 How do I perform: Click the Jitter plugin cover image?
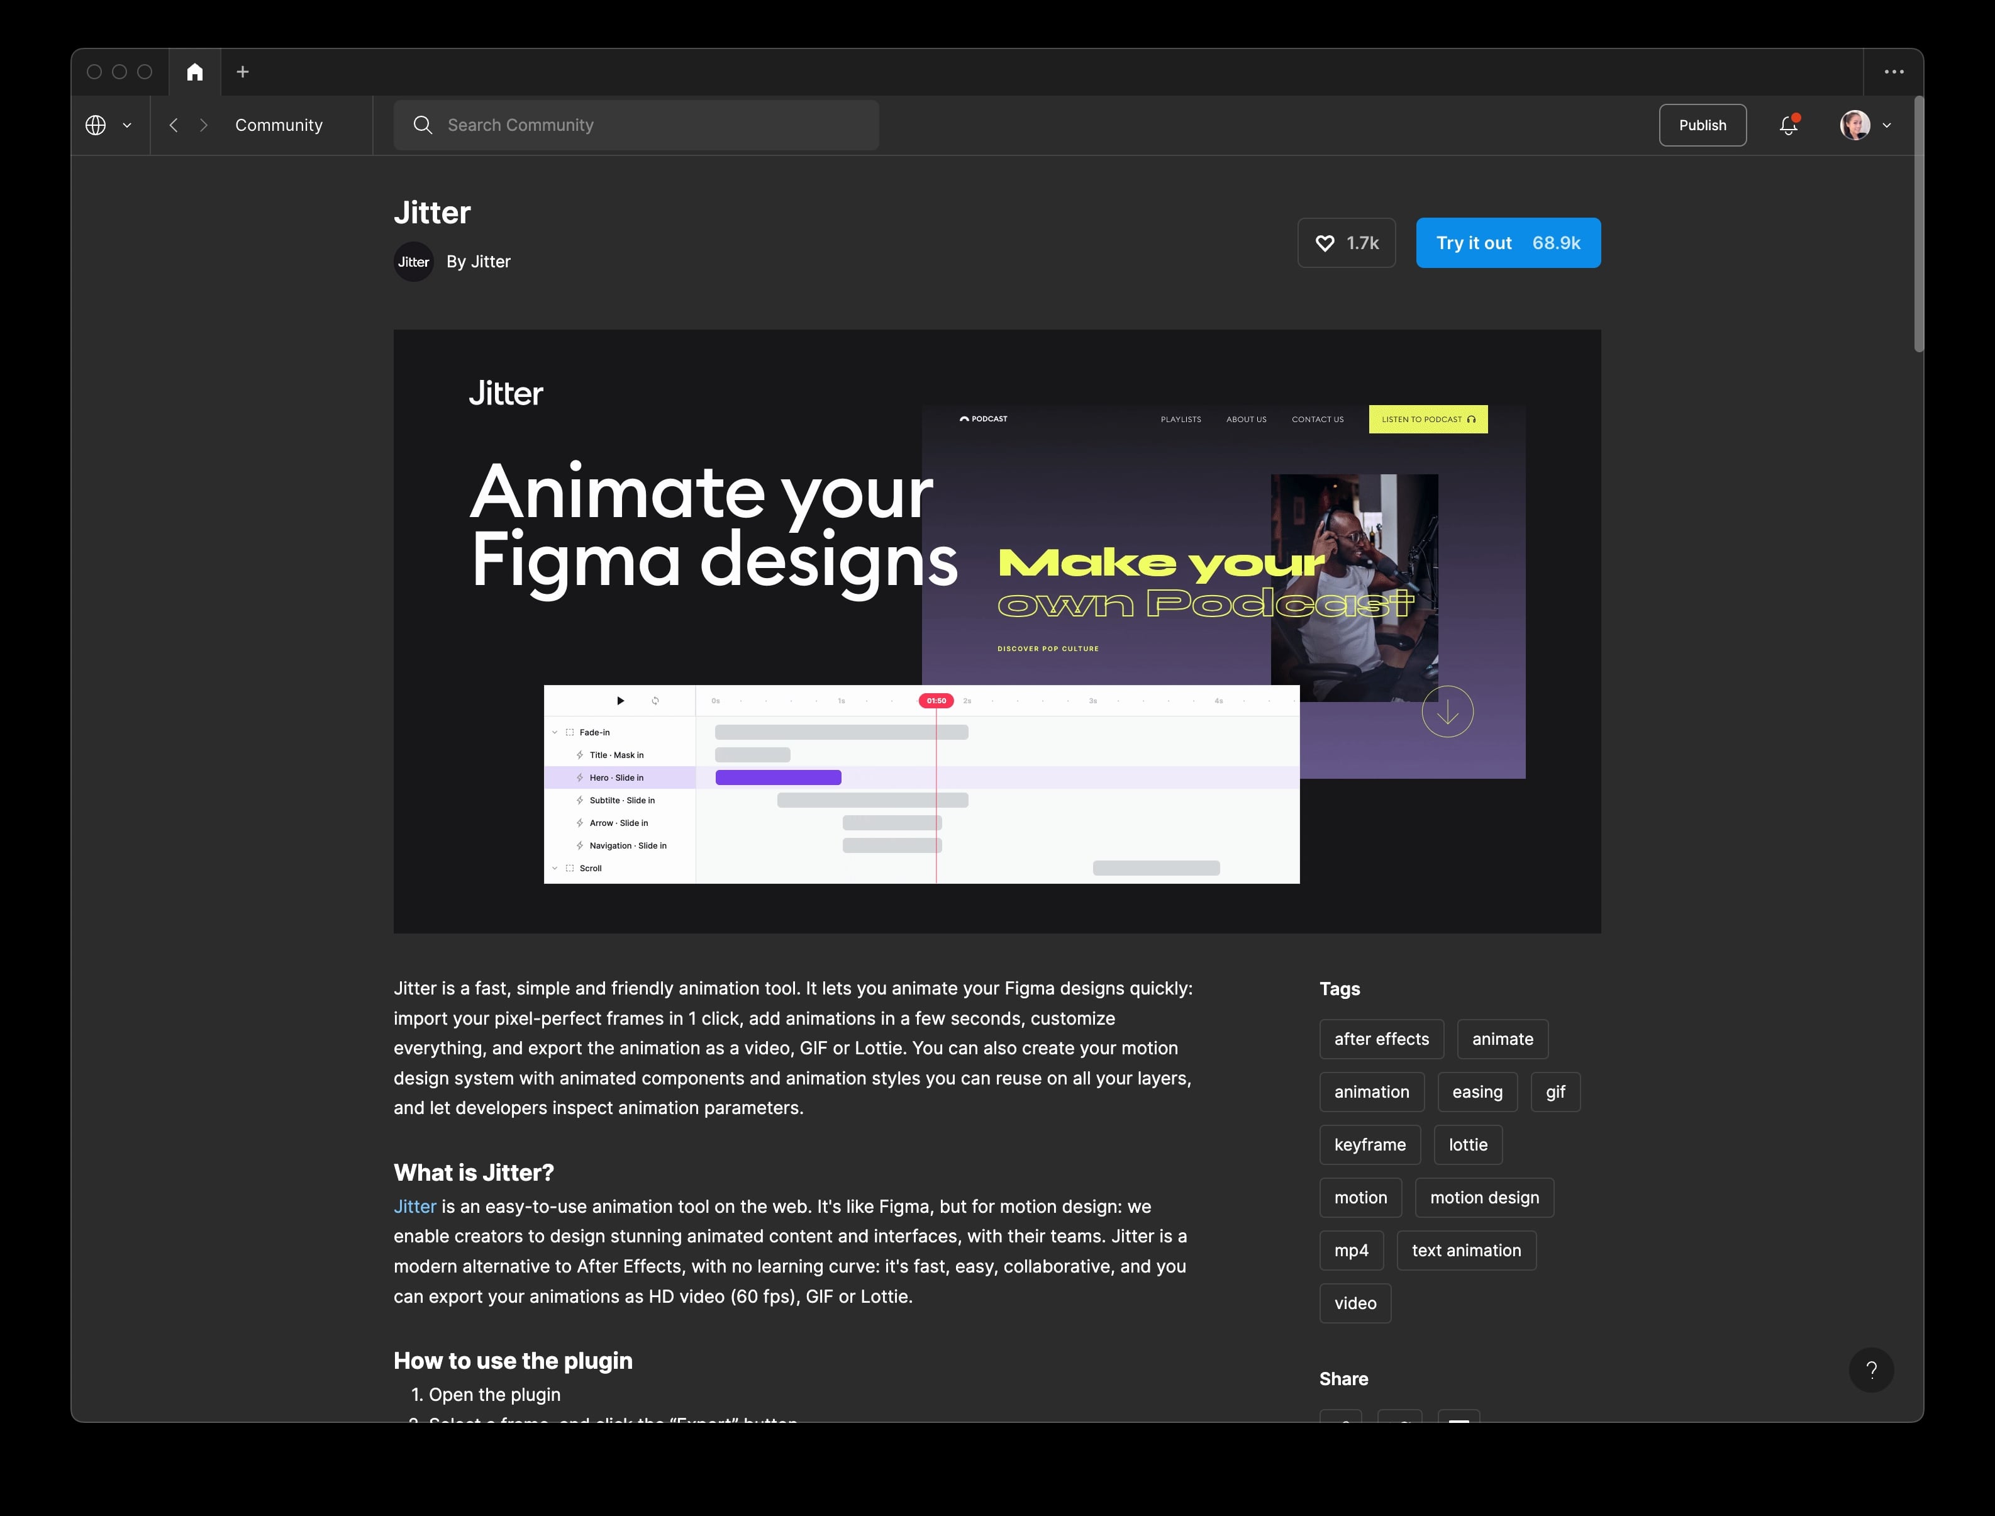point(997,631)
